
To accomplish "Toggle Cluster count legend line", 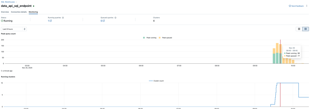I will 156,81.
